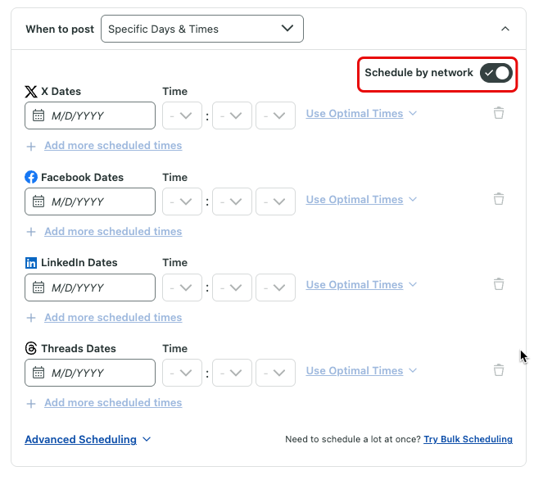Click the Facebook row trash icon
This screenshot has width=543, height=480.
(x=498, y=199)
